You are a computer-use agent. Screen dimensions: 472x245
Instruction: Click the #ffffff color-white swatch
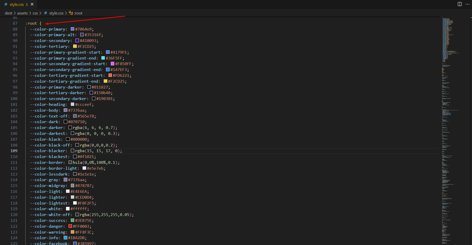[x=68, y=209]
